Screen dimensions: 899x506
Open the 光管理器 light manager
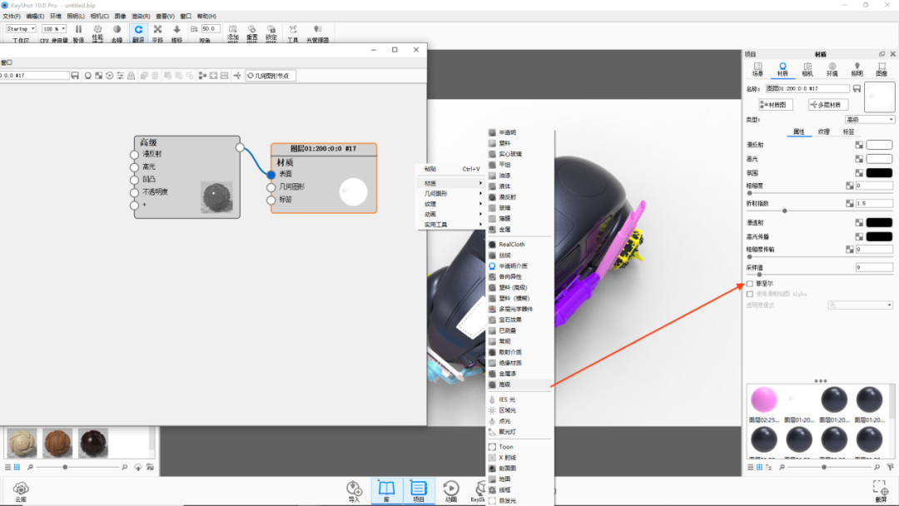pyautogui.click(x=318, y=29)
